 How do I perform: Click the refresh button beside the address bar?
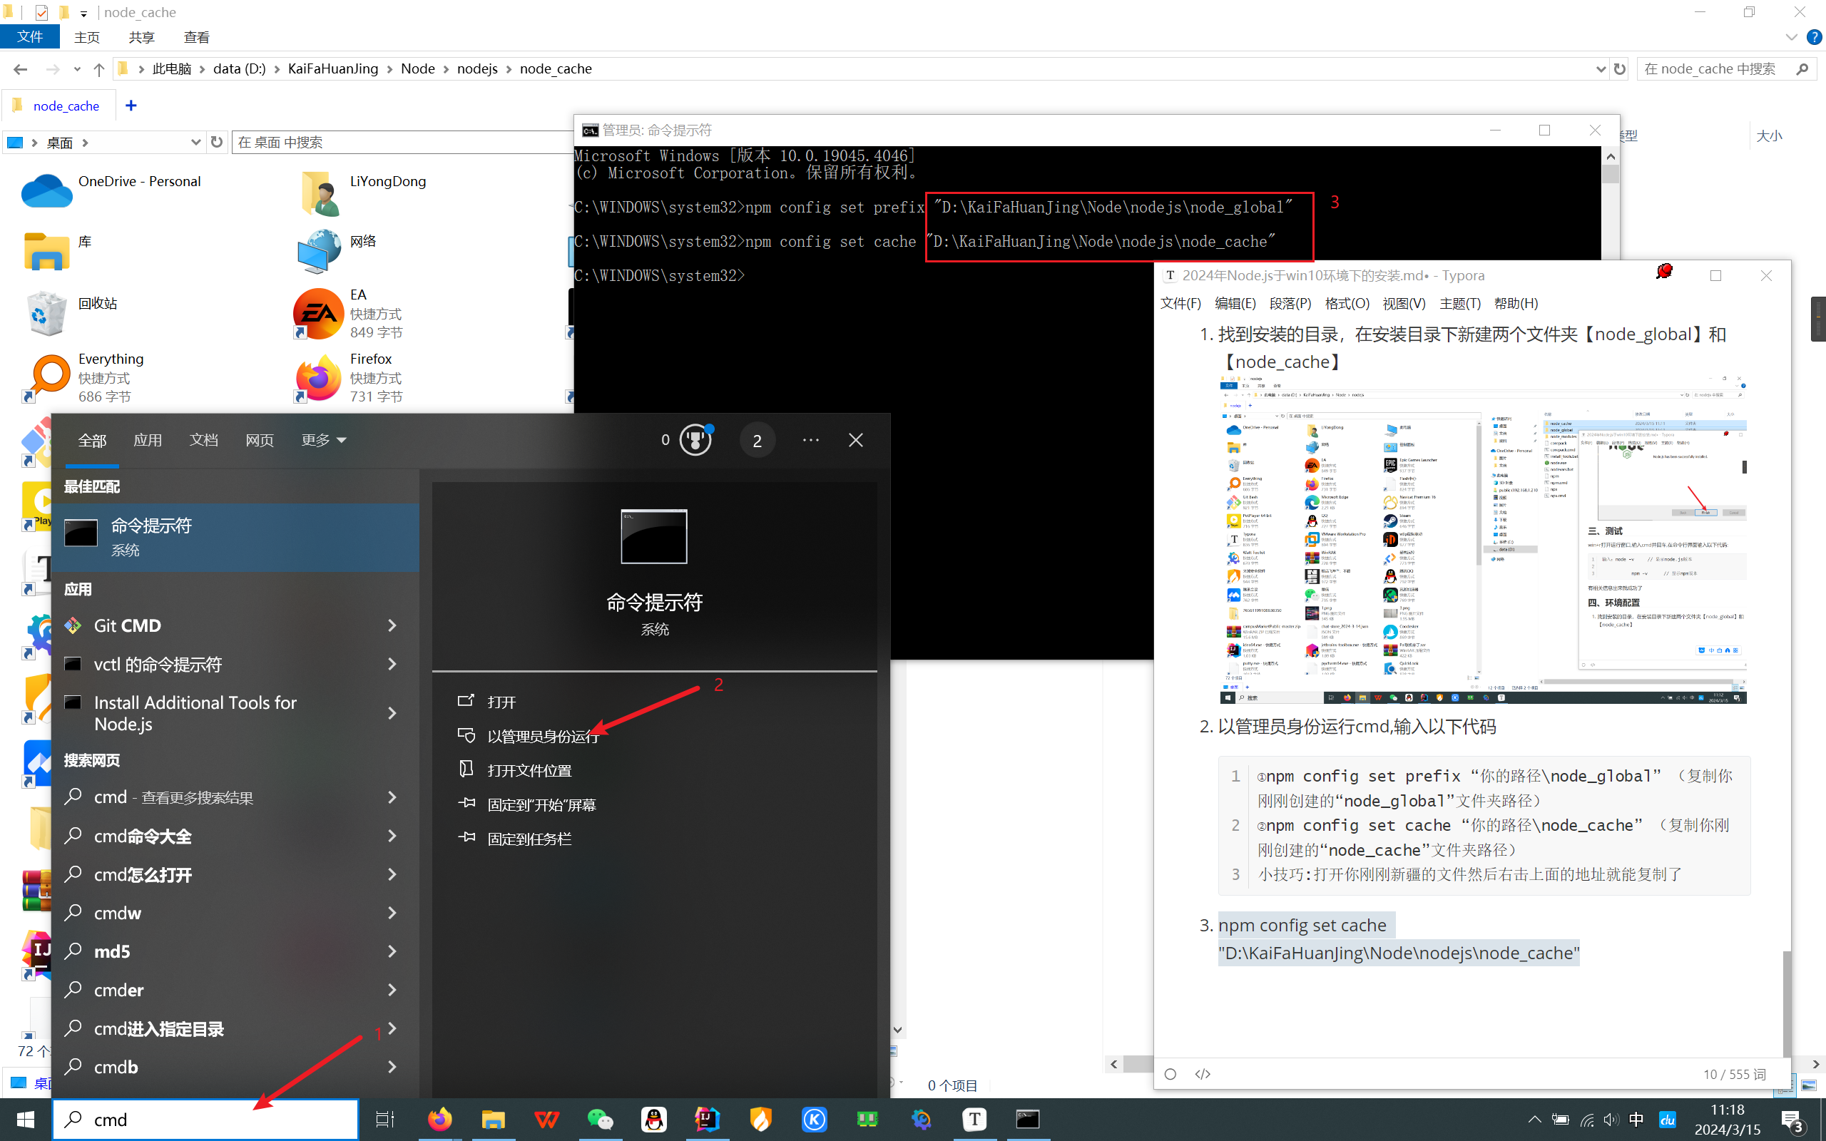click(x=1619, y=68)
